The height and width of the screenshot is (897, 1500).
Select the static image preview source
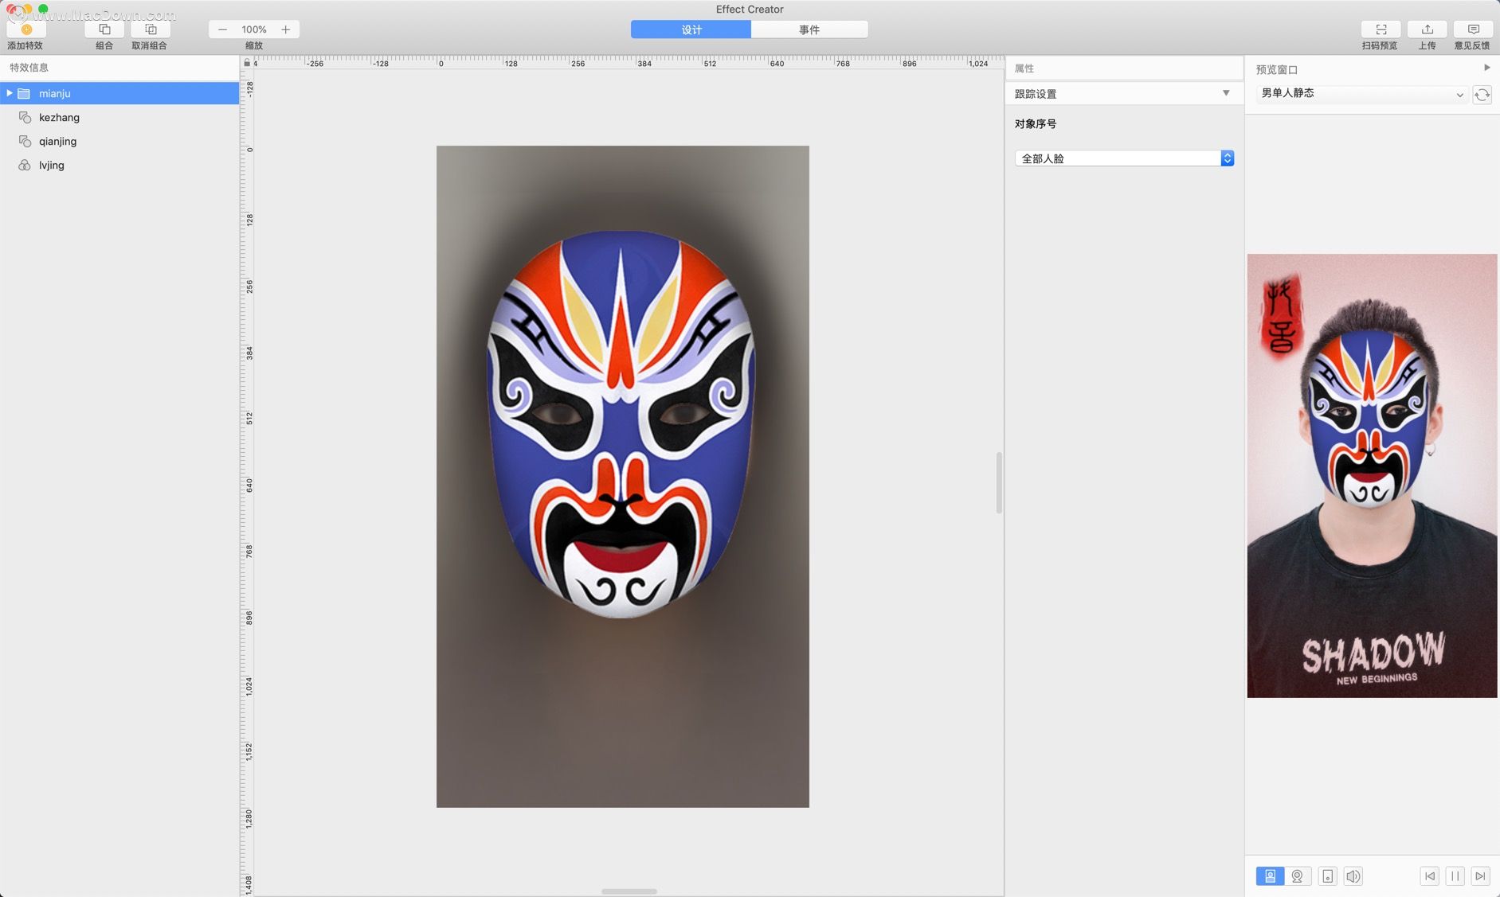pyautogui.click(x=1270, y=876)
